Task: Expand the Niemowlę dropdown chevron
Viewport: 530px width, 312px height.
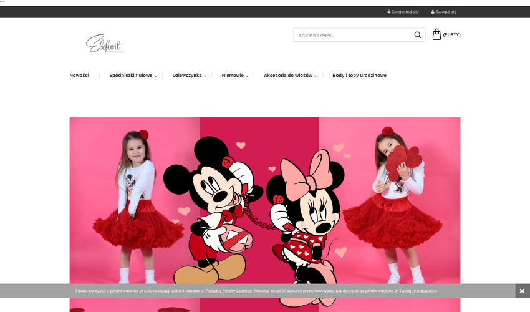Action: pos(247,76)
